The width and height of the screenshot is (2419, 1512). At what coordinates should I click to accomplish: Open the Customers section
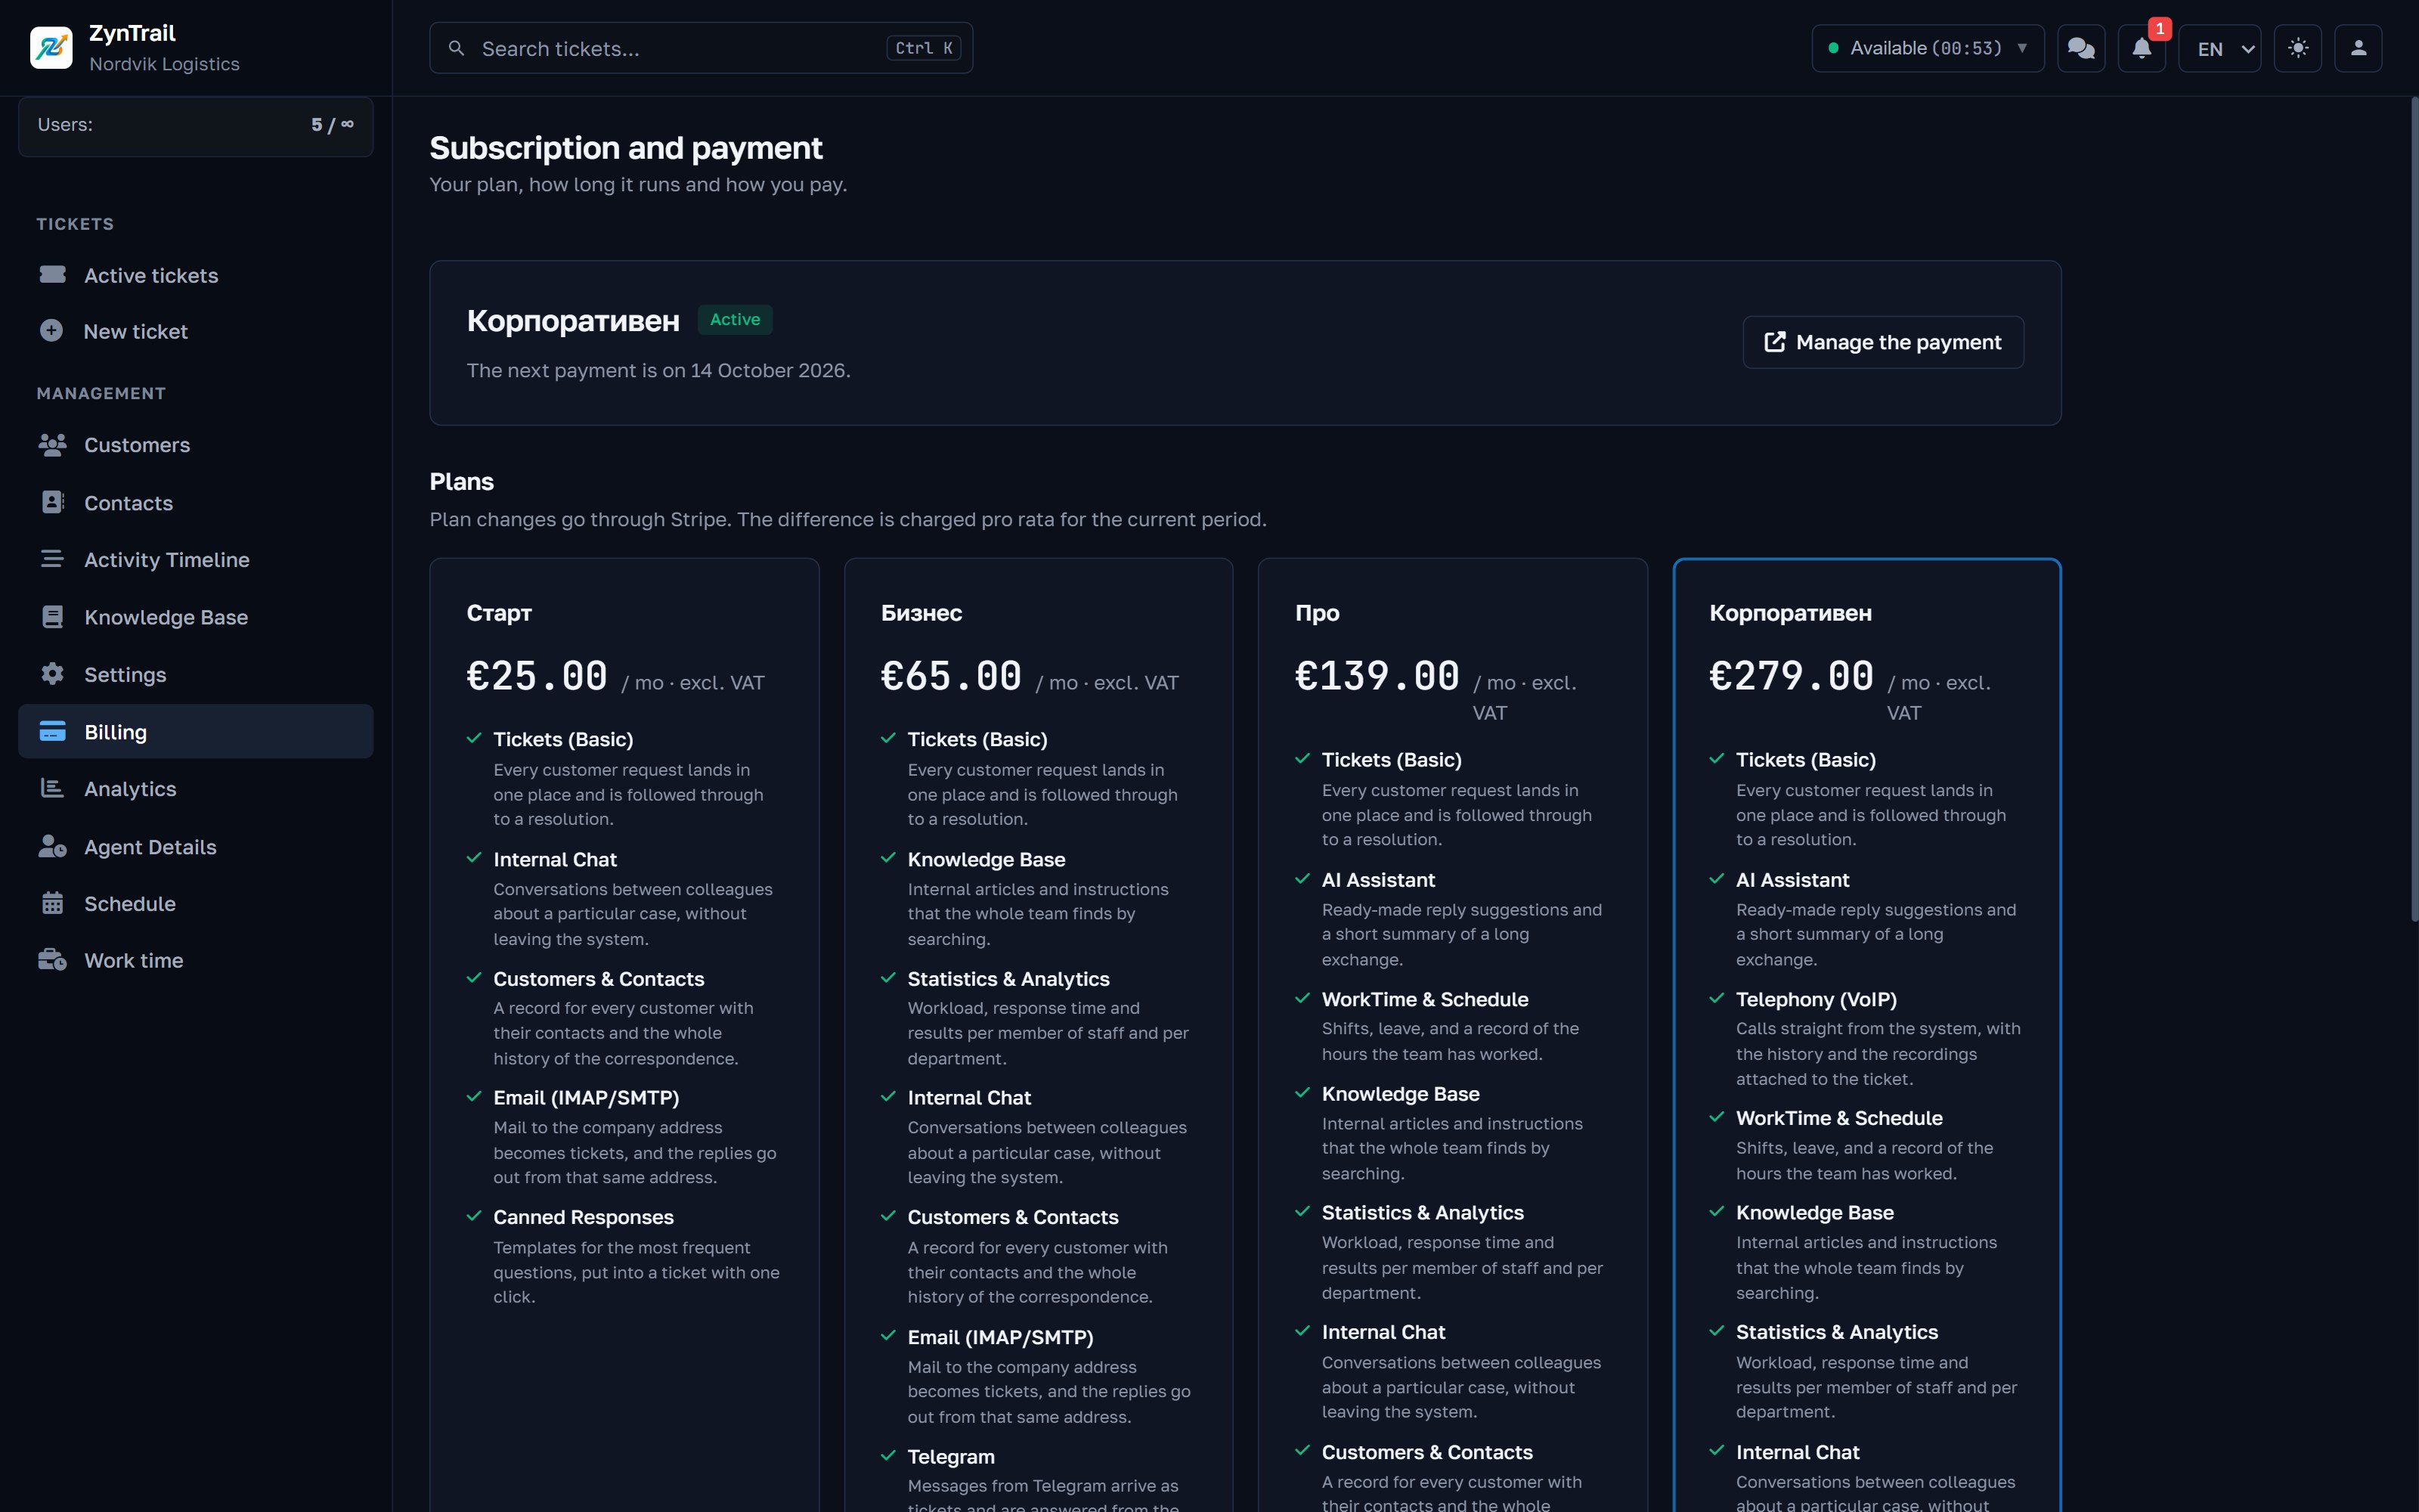click(196, 445)
